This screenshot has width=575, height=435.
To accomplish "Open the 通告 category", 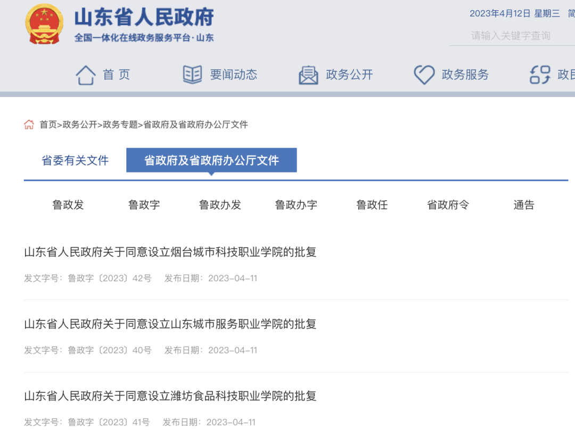I will [523, 205].
